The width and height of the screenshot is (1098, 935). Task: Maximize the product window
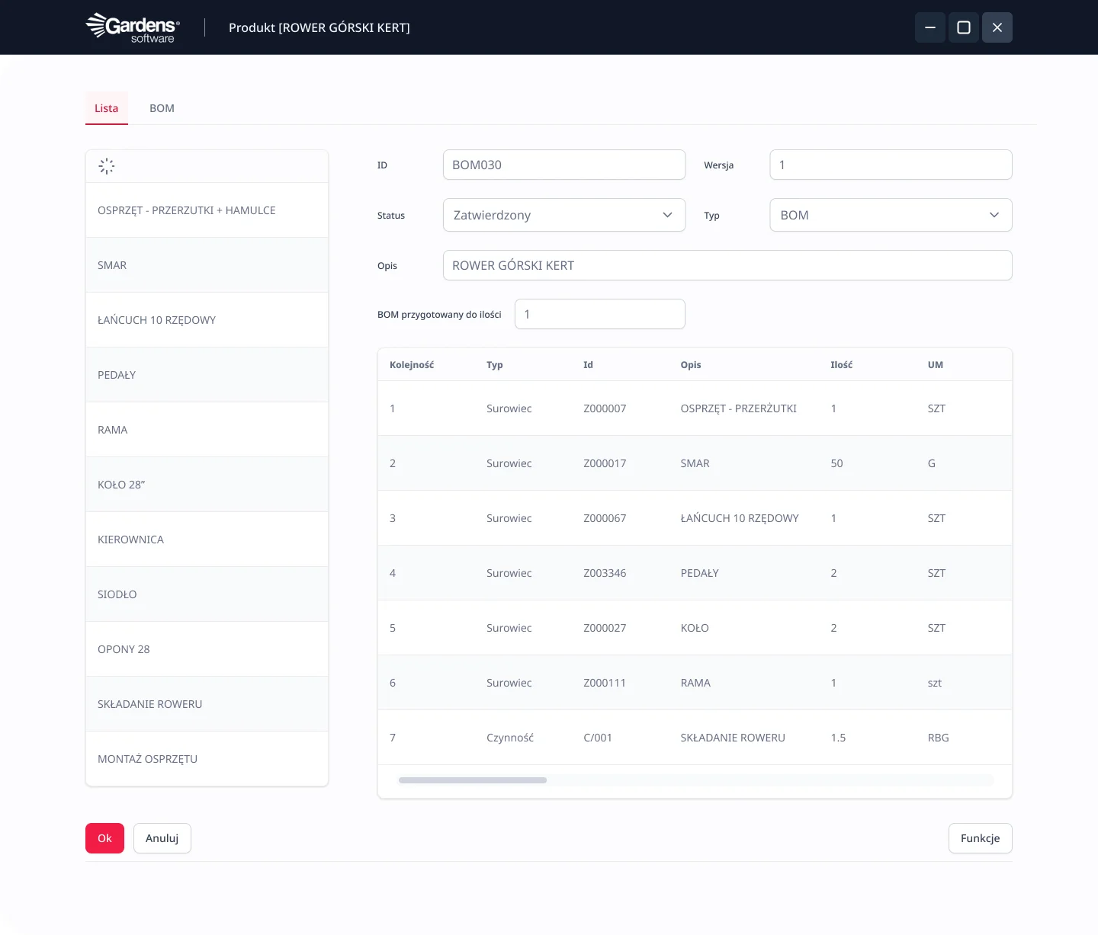tap(963, 27)
